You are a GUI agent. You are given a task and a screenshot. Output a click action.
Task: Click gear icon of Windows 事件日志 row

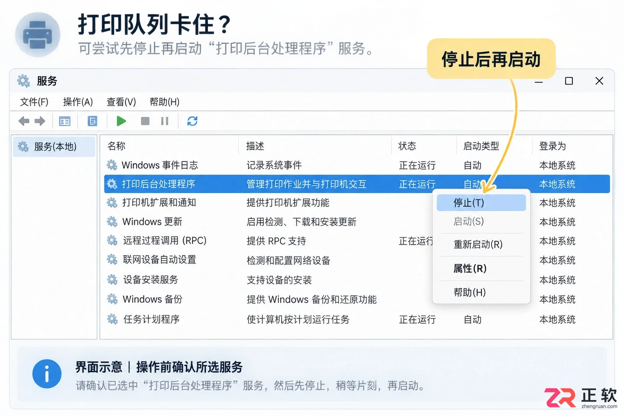112,165
